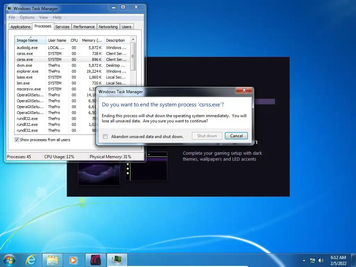Open the Help menu
The height and width of the screenshot is (267, 356).
click(57, 17)
